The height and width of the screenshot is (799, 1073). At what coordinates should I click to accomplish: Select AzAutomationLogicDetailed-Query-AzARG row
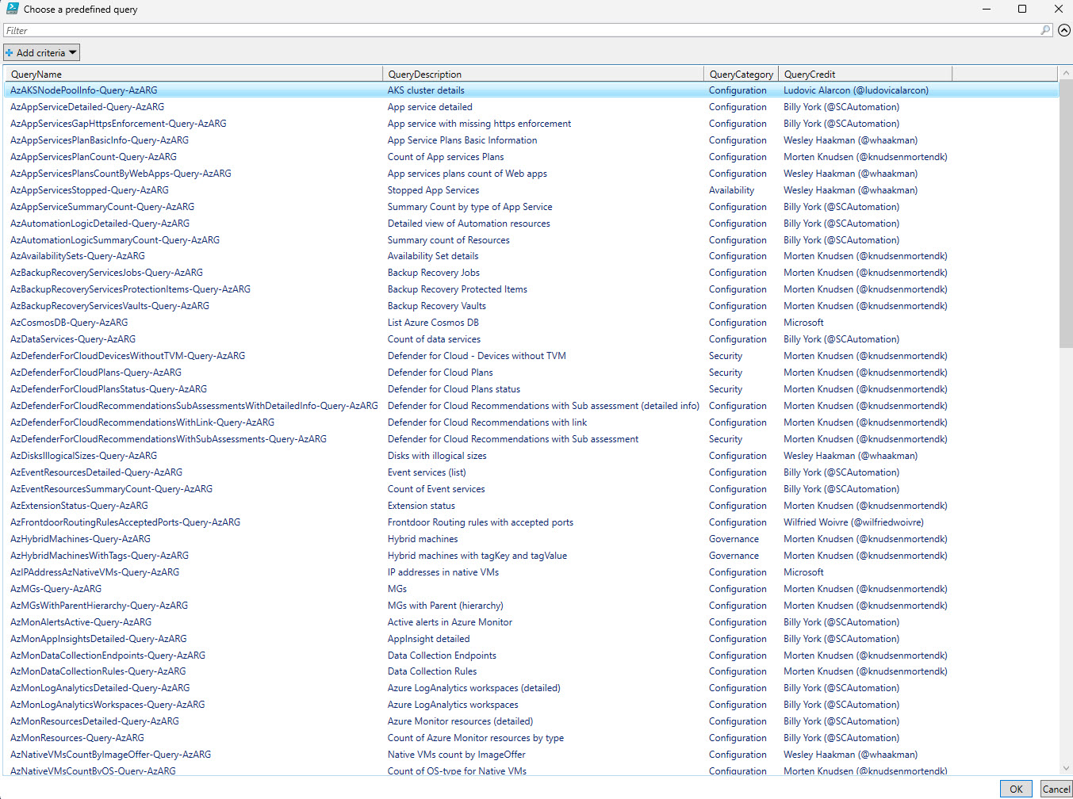click(531, 224)
